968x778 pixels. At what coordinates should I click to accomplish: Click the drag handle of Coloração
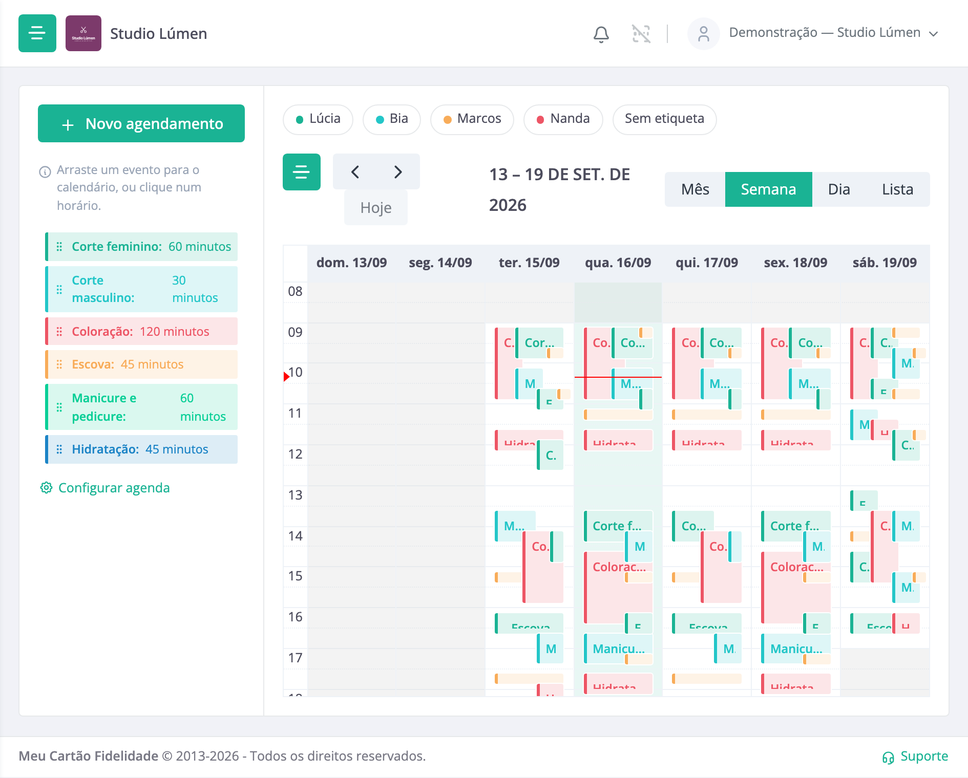(x=59, y=332)
